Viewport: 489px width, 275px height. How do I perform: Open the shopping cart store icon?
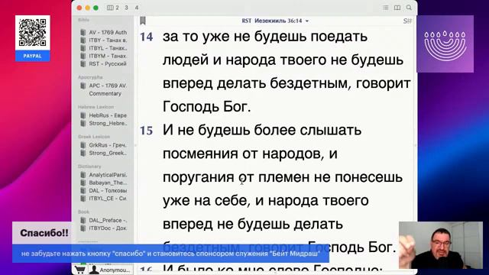click(80, 270)
